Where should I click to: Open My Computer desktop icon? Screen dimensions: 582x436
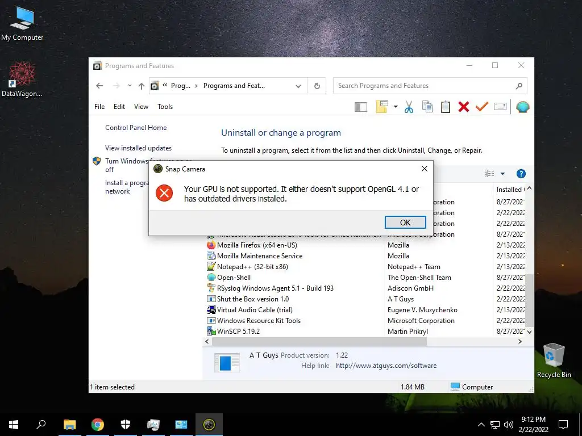[22, 23]
